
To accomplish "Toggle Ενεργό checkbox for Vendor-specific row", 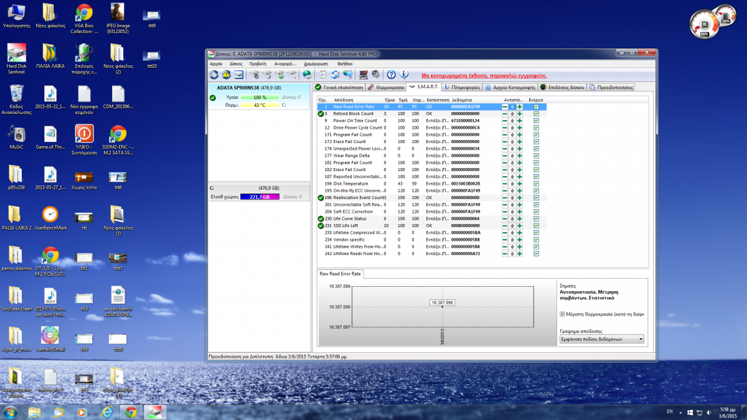I will tap(536, 240).
